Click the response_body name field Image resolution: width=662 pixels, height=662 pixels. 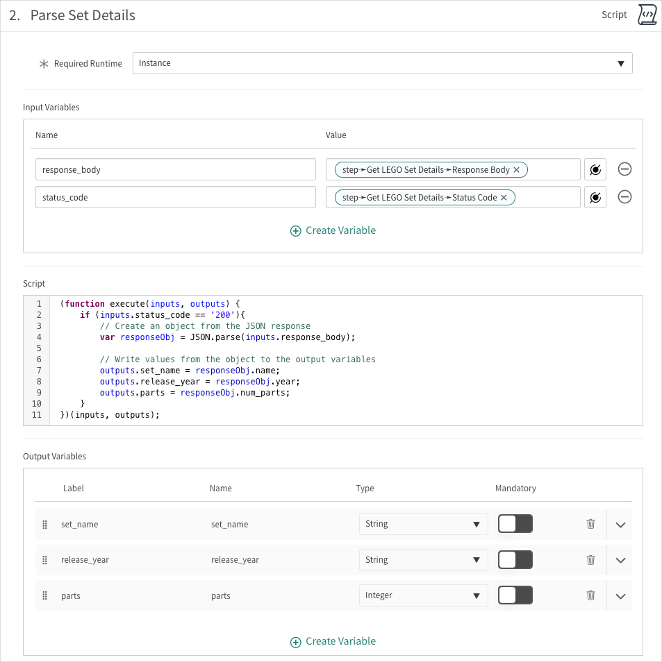pos(176,170)
